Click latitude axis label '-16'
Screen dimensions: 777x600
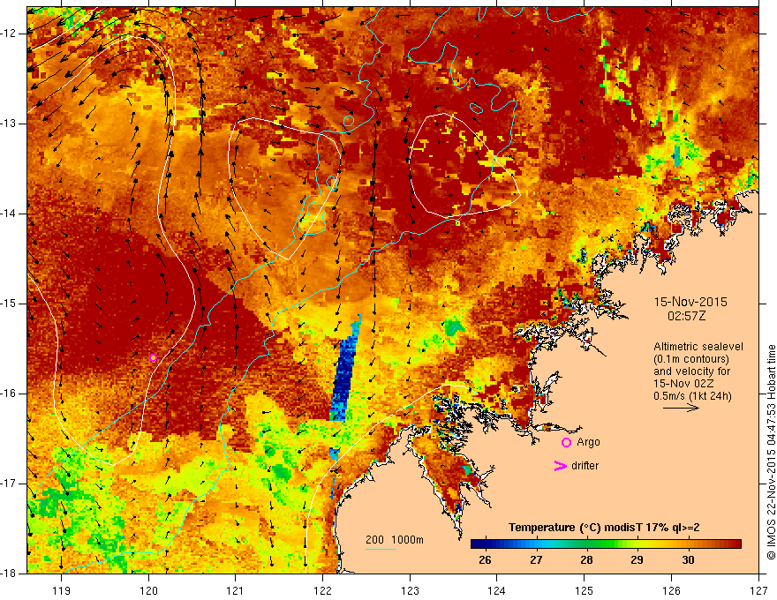coord(9,394)
